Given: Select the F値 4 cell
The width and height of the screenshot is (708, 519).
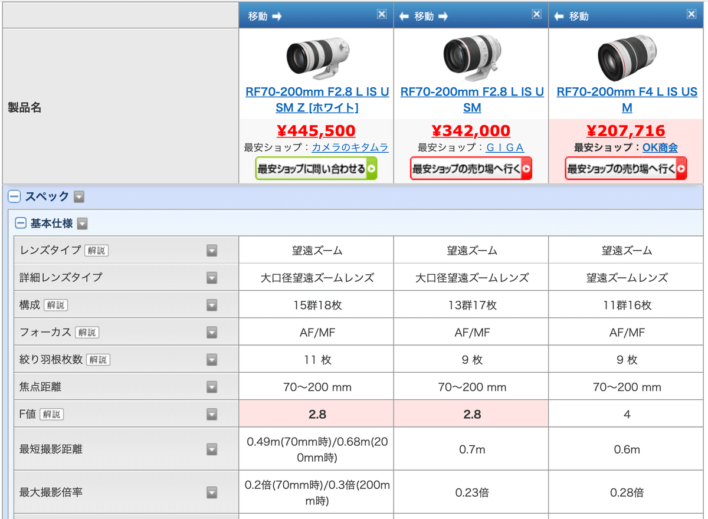Looking at the screenshot, I should click(x=627, y=414).
